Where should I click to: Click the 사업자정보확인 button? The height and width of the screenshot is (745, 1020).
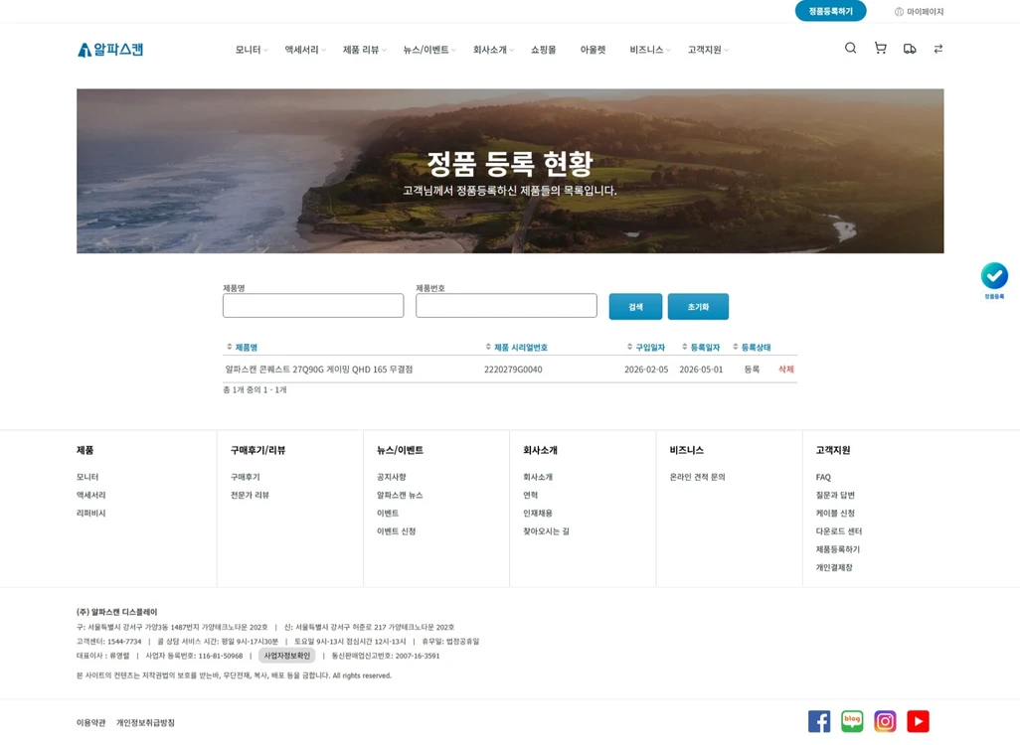pos(287,656)
